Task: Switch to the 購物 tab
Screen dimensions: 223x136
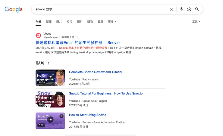Action: click(x=90, y=22)
